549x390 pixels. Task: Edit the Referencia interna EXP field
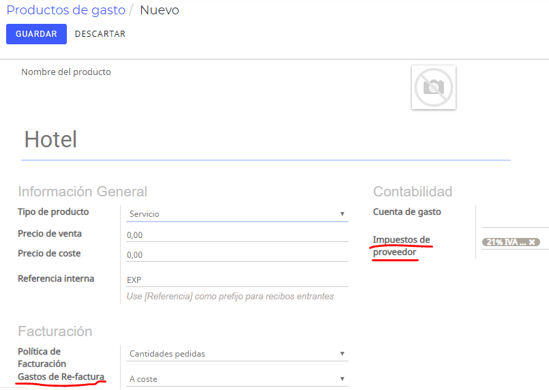(237, 280)
